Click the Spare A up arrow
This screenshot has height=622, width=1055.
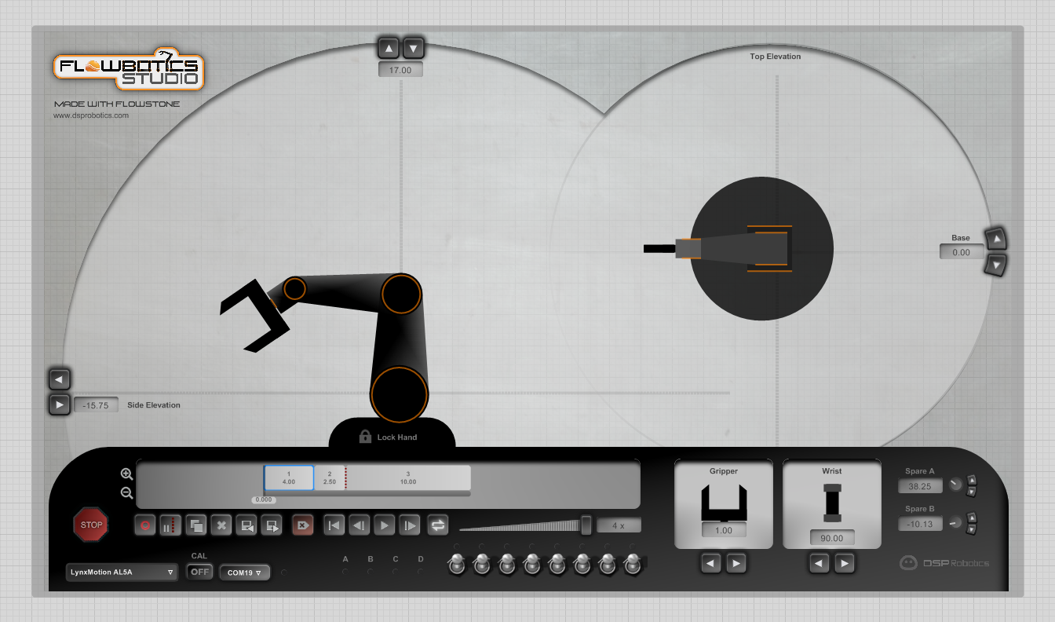click(972, 479)
